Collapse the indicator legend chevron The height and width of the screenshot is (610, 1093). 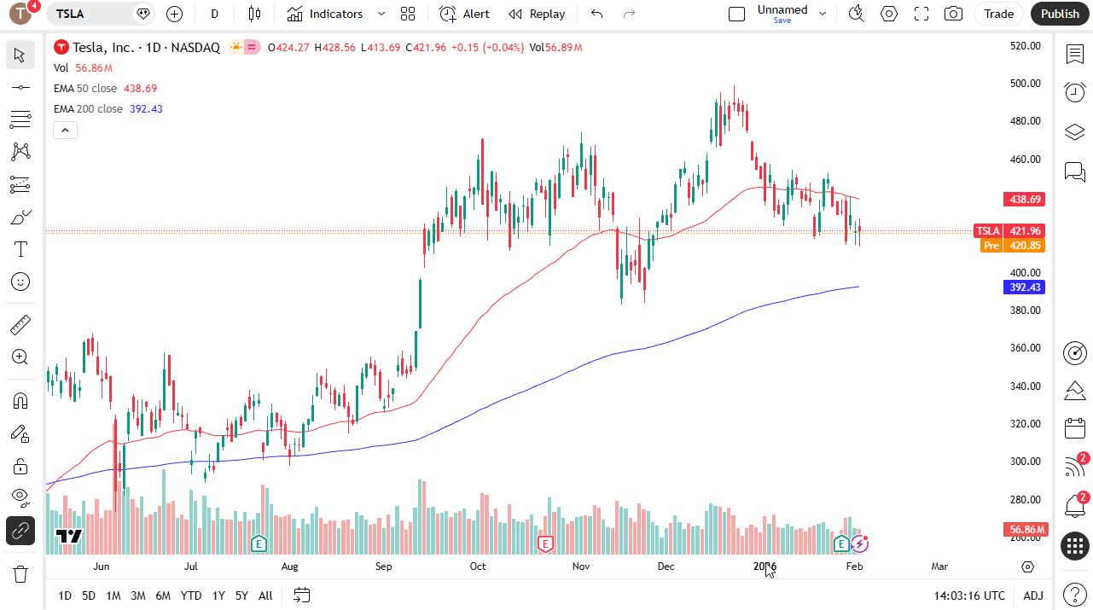point(65,130)
